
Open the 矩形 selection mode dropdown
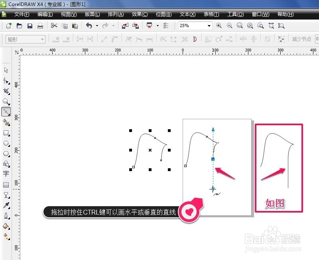(26, 39)
